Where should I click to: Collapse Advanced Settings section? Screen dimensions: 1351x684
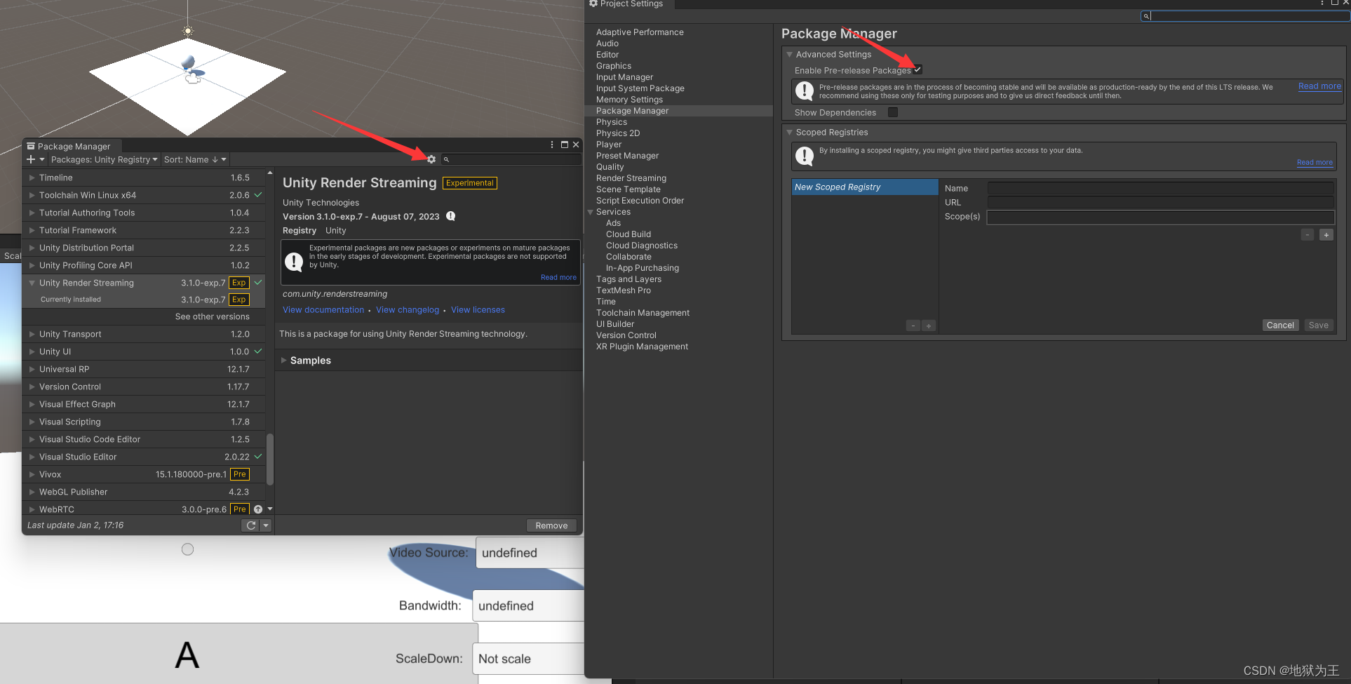790,54
